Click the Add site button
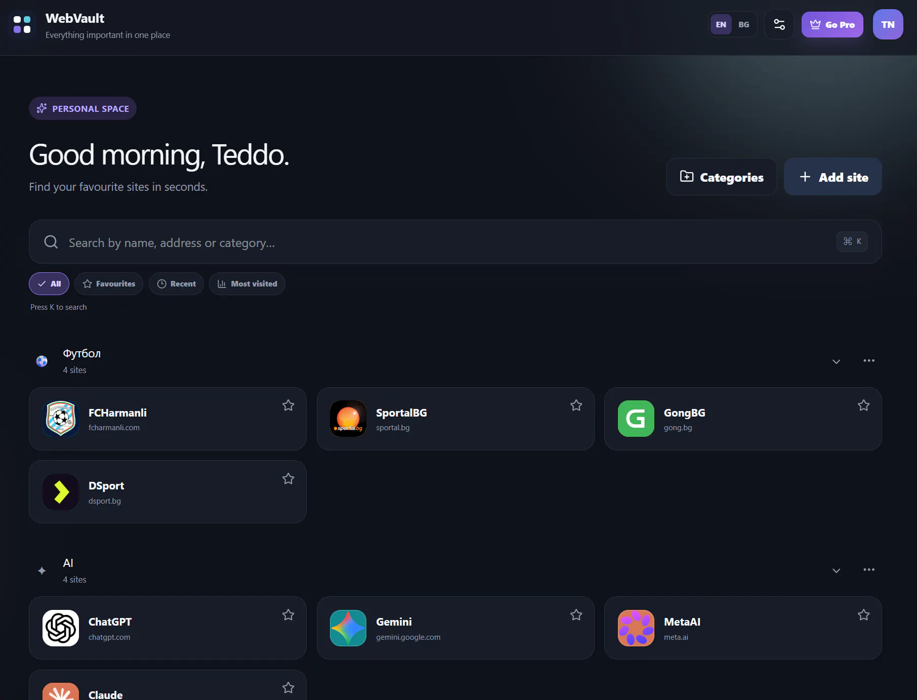 click(833, 177)
